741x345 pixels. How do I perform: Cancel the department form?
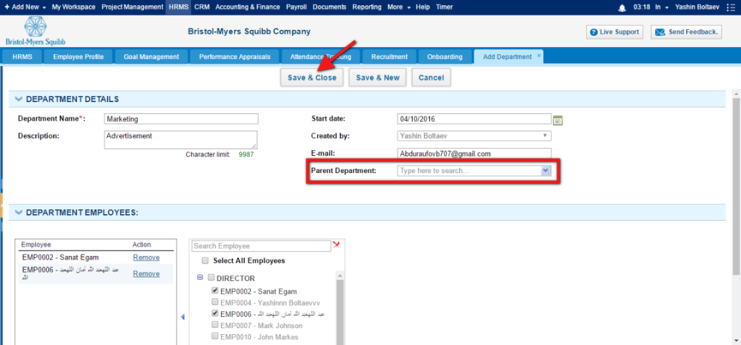pyautogui.click(x=432, y=78)
